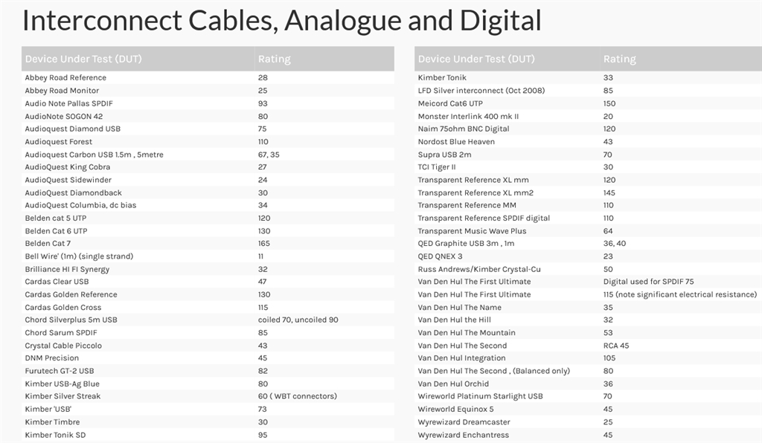This screenshot has height=443, width=762.
Task: Click the Wireworld Platinum Starlight USB row
Action: pyautogui.click(x=480, y=396)
